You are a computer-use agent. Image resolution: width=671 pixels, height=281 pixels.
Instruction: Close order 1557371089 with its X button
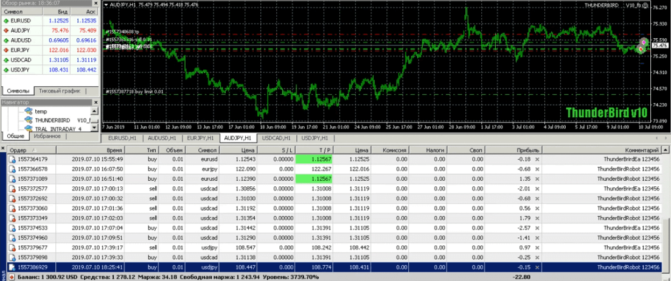point(537,178)
